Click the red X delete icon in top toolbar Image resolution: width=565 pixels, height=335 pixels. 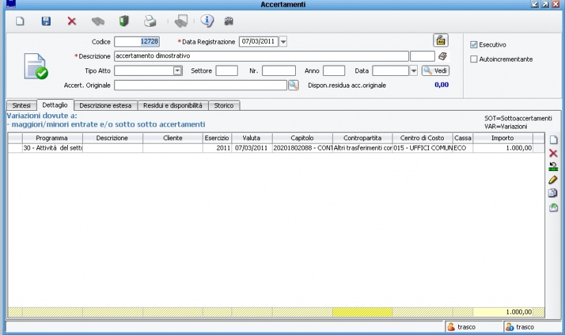(x=72, y=21)
